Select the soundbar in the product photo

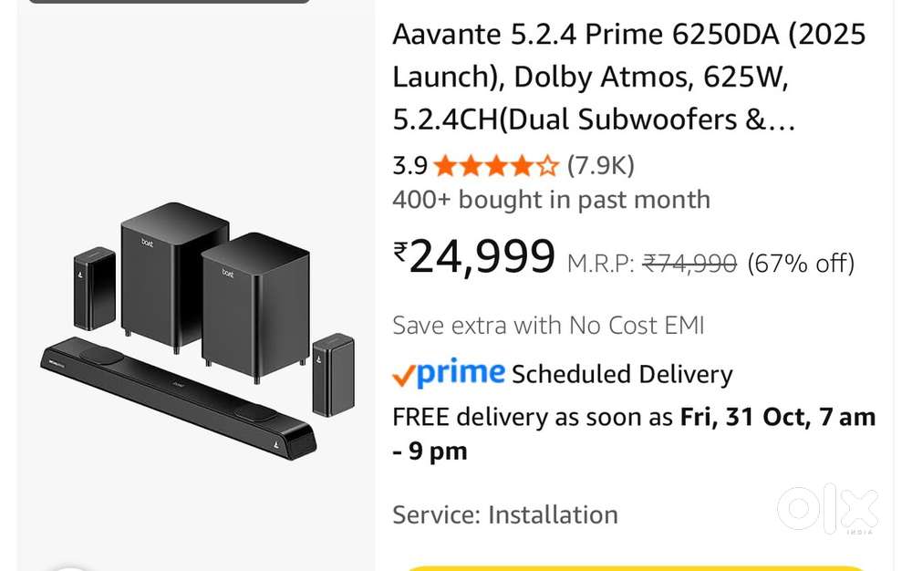179,396
